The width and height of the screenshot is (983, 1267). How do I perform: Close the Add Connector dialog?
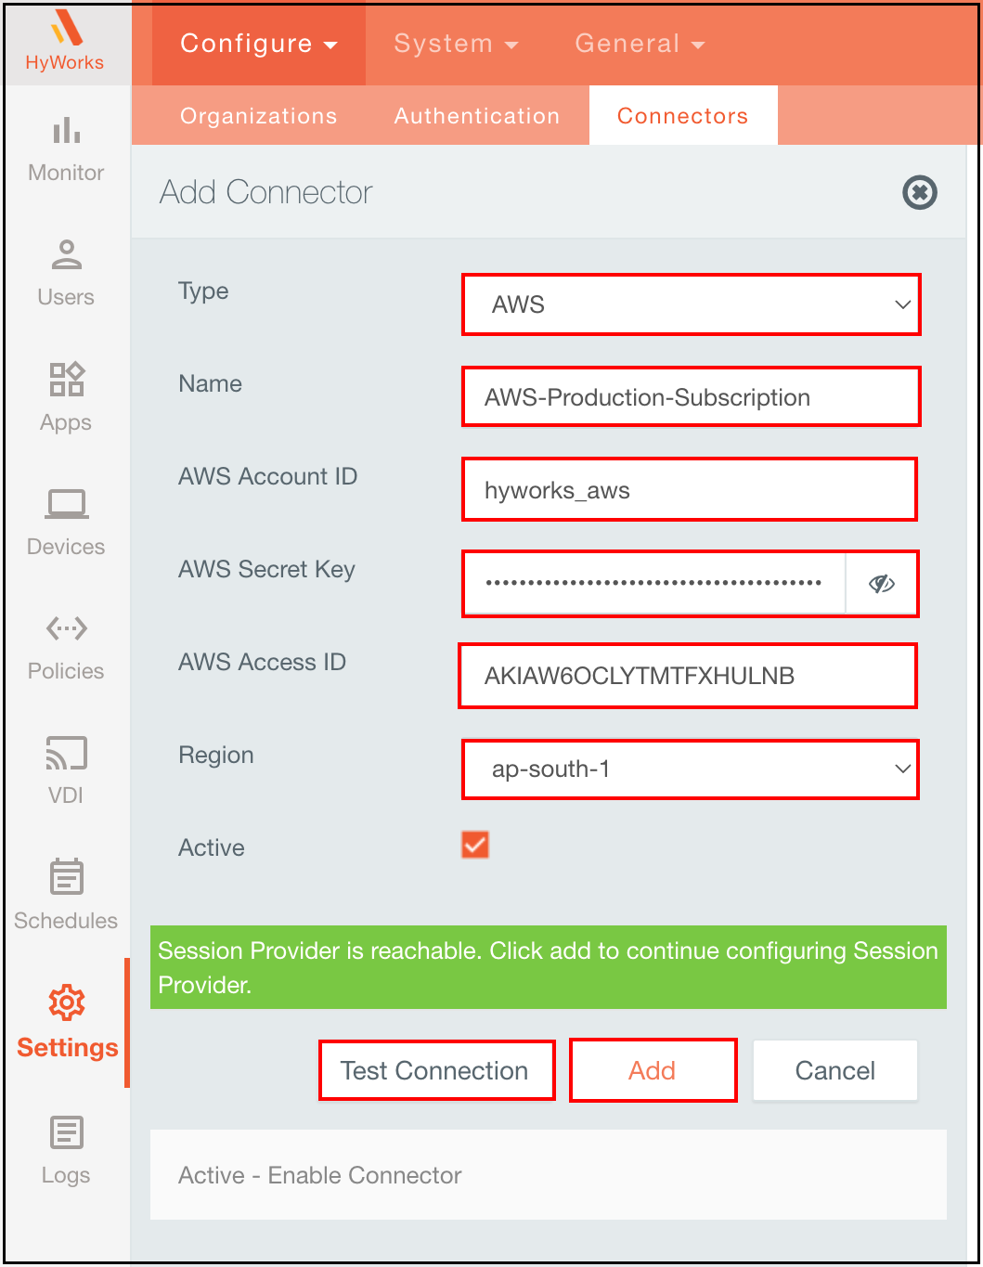pyautogui.click(x=920, y=193)
